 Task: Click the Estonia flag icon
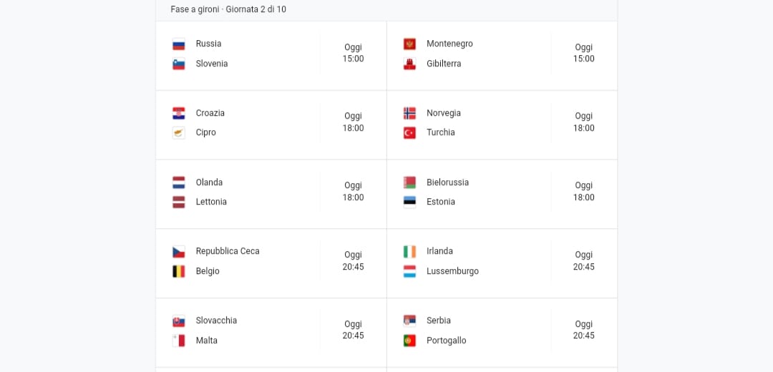(x=409, y=202)
